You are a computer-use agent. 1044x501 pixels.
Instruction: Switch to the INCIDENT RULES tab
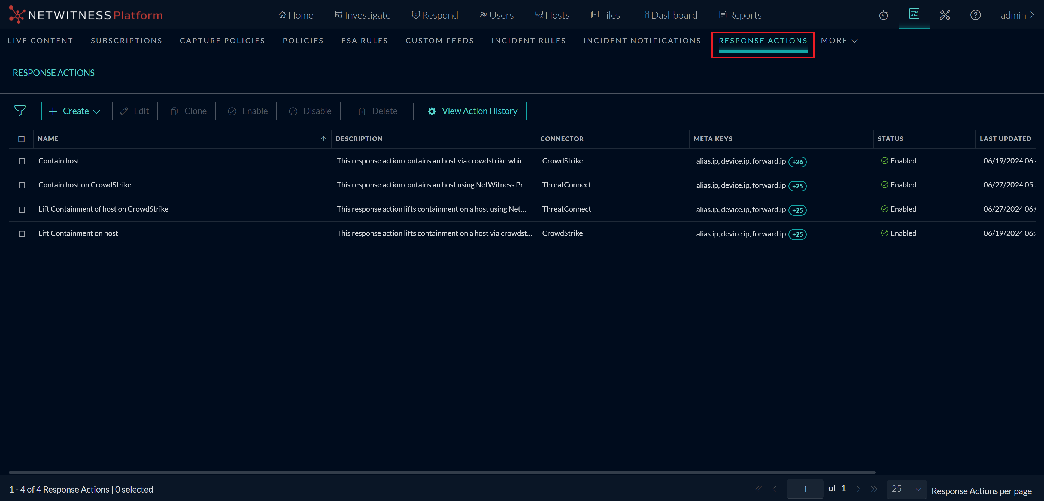[x=529, y=41]
